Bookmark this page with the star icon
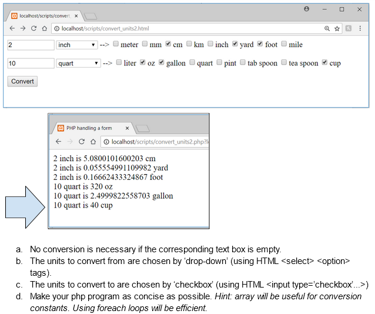 click(337, 29)
